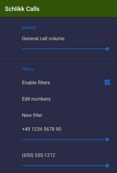Click the Default section heading

(29, 28)
